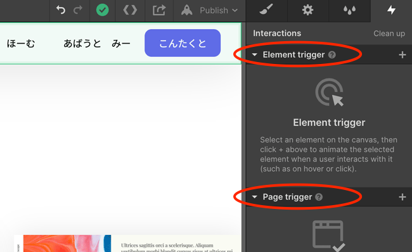Image resolution: width=412 pixels, height=252 pixels.
Task: Check the green save status indicator
Action: [x=102, y=10]
